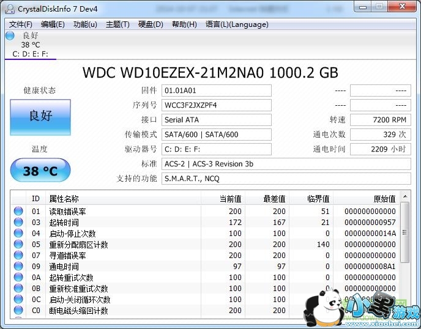This screenshot has height=329, width=421.
Task: Click the status orb for 01 读取错误率
Action: [x=18, y=211]
